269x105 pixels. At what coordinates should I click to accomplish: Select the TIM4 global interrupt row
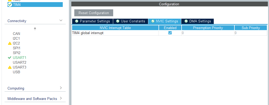(x=169, y=33)
